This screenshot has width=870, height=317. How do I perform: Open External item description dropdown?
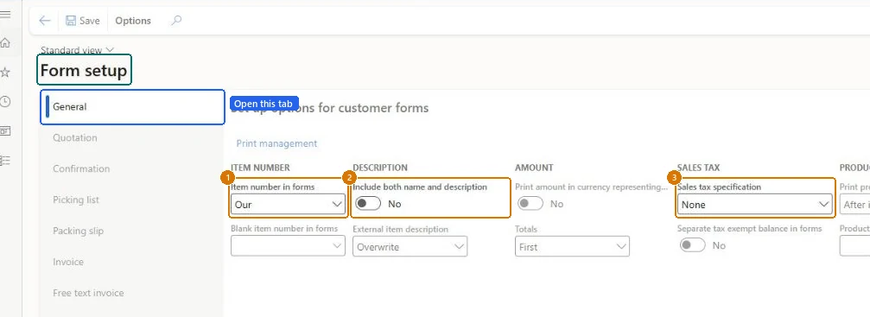tap(410, 246)
